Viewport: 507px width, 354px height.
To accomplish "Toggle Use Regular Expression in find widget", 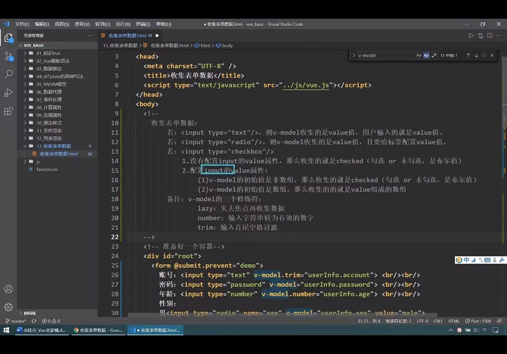I will (x=434, y=55).
